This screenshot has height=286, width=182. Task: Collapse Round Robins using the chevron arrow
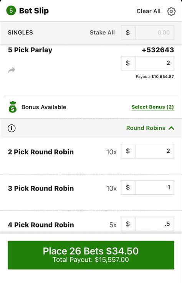point(171,128)
